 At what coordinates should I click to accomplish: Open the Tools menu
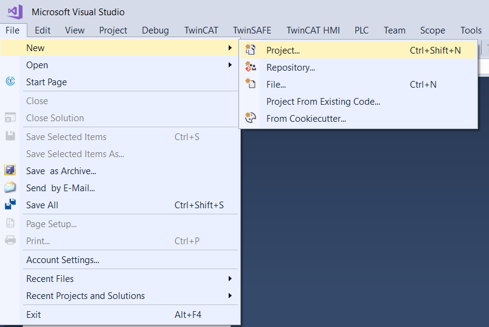[x=471, y=30]
